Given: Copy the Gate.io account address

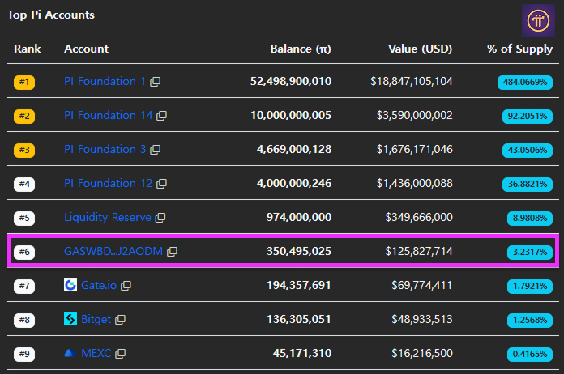Looking at the screenshot, I should [126, 285].
